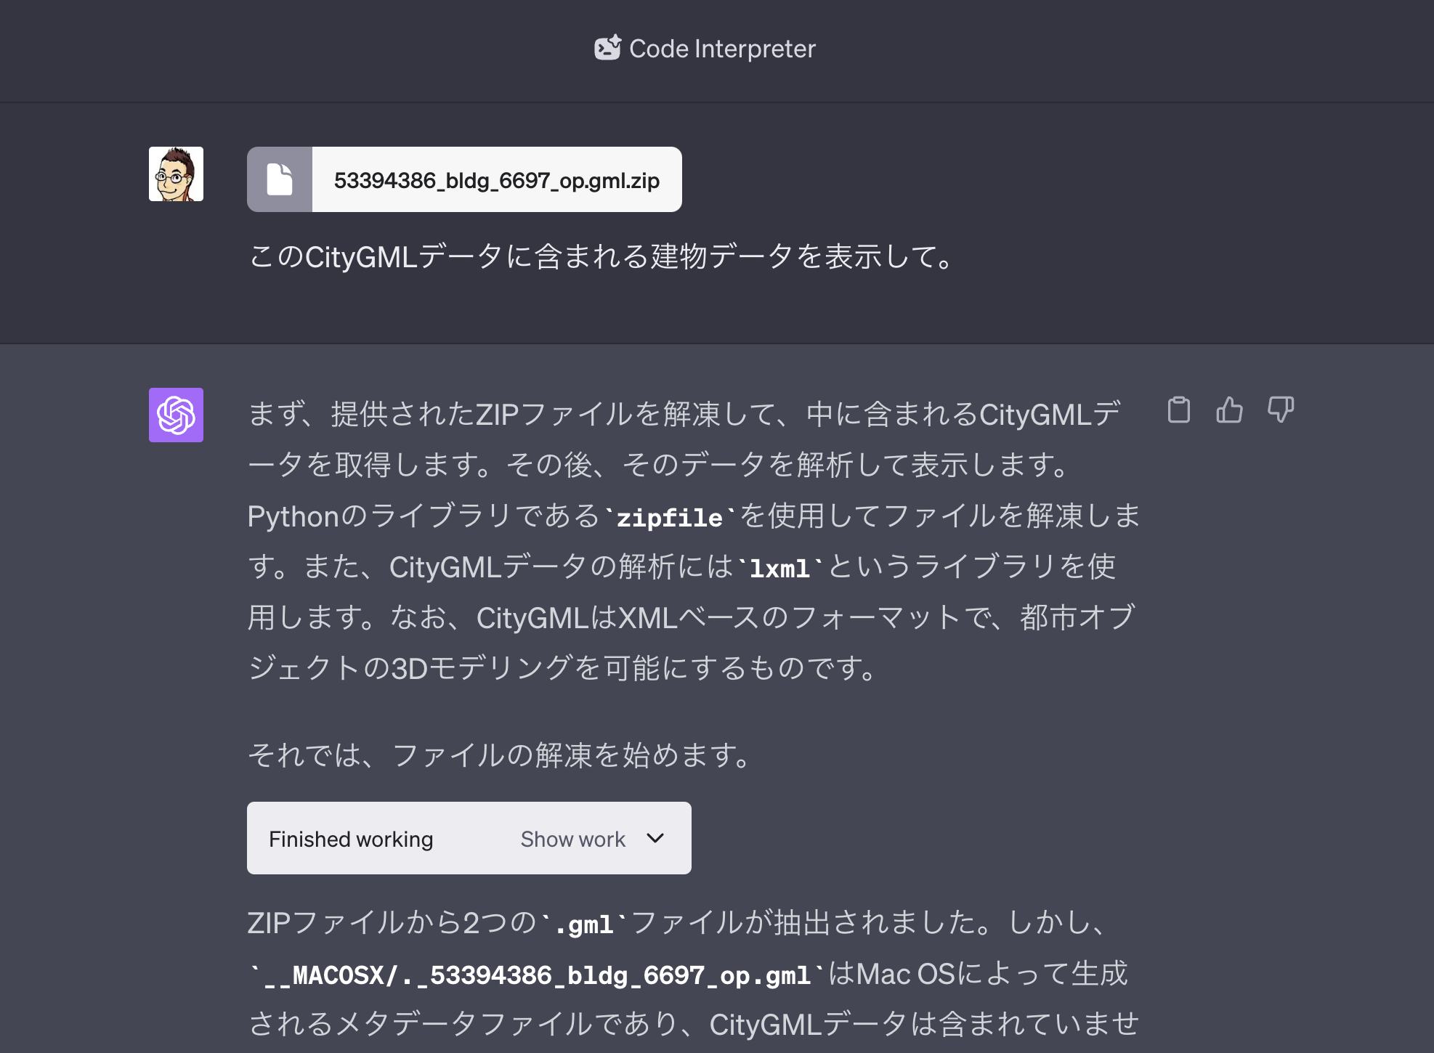The height and width of the screenshot is (1053, 1434).
Task: Expand the Show work section
Action: pyautogui.click(x=572, y=838)
